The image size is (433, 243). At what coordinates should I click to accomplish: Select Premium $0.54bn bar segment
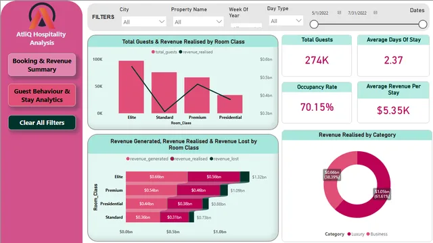pyautogui.click(x=152, y=190)
